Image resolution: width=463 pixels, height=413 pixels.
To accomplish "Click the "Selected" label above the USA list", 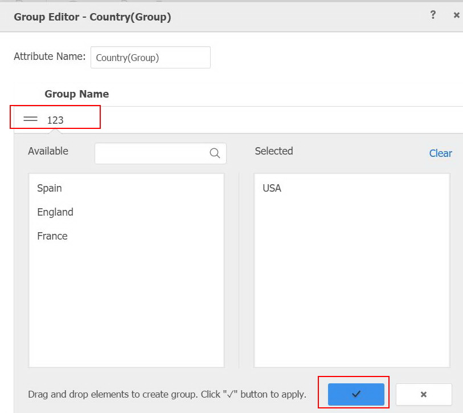I will coord(274,151).
